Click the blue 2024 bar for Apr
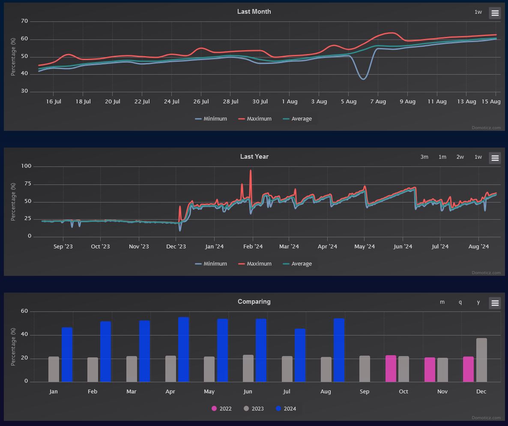 tap(183, 350)
